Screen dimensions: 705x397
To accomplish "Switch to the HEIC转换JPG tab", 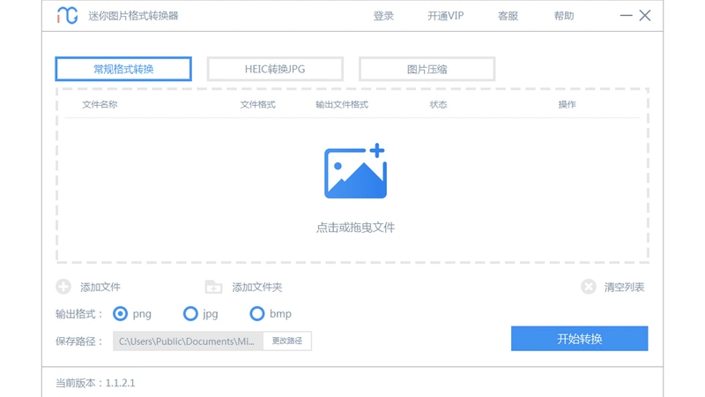I will 275,69.
